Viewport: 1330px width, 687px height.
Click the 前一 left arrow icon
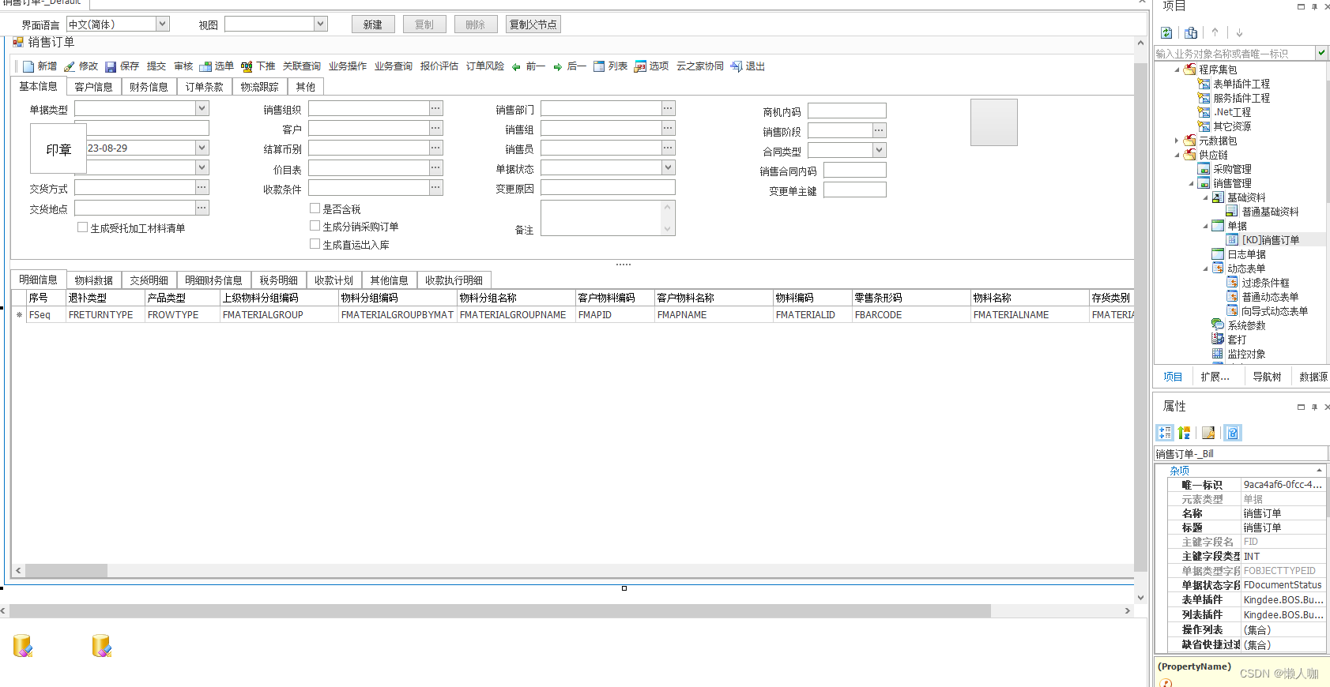tap(516, 67)
